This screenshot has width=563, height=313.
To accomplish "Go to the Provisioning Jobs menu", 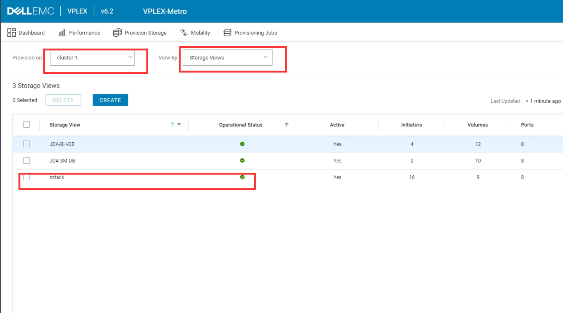I will pos(255,33).
